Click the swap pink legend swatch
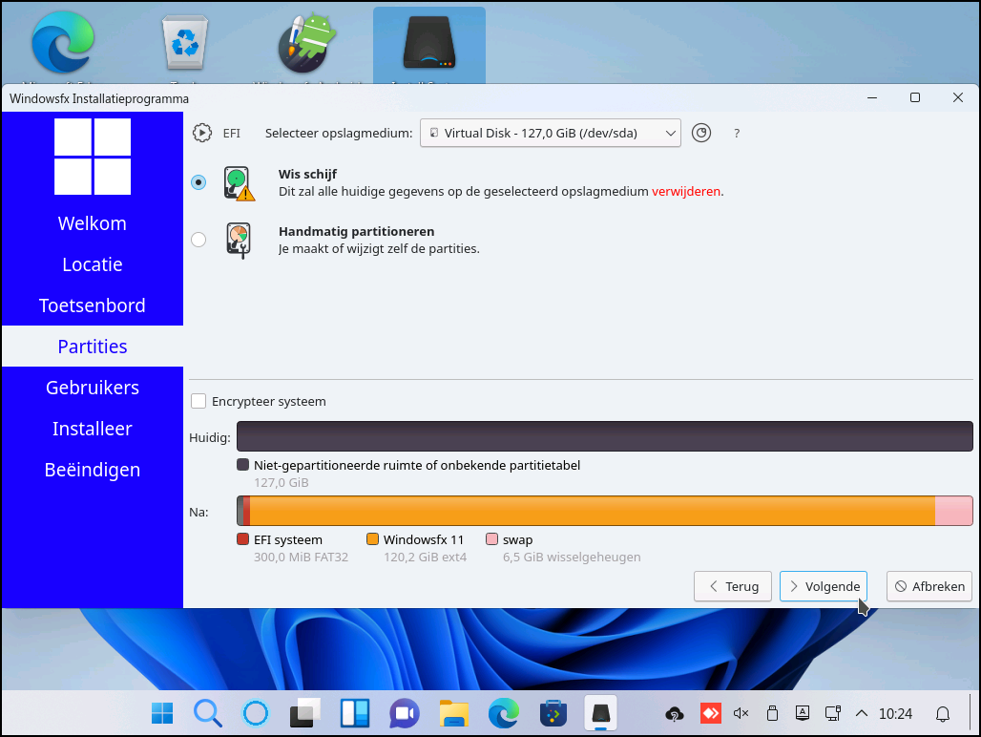 (491, 539)
